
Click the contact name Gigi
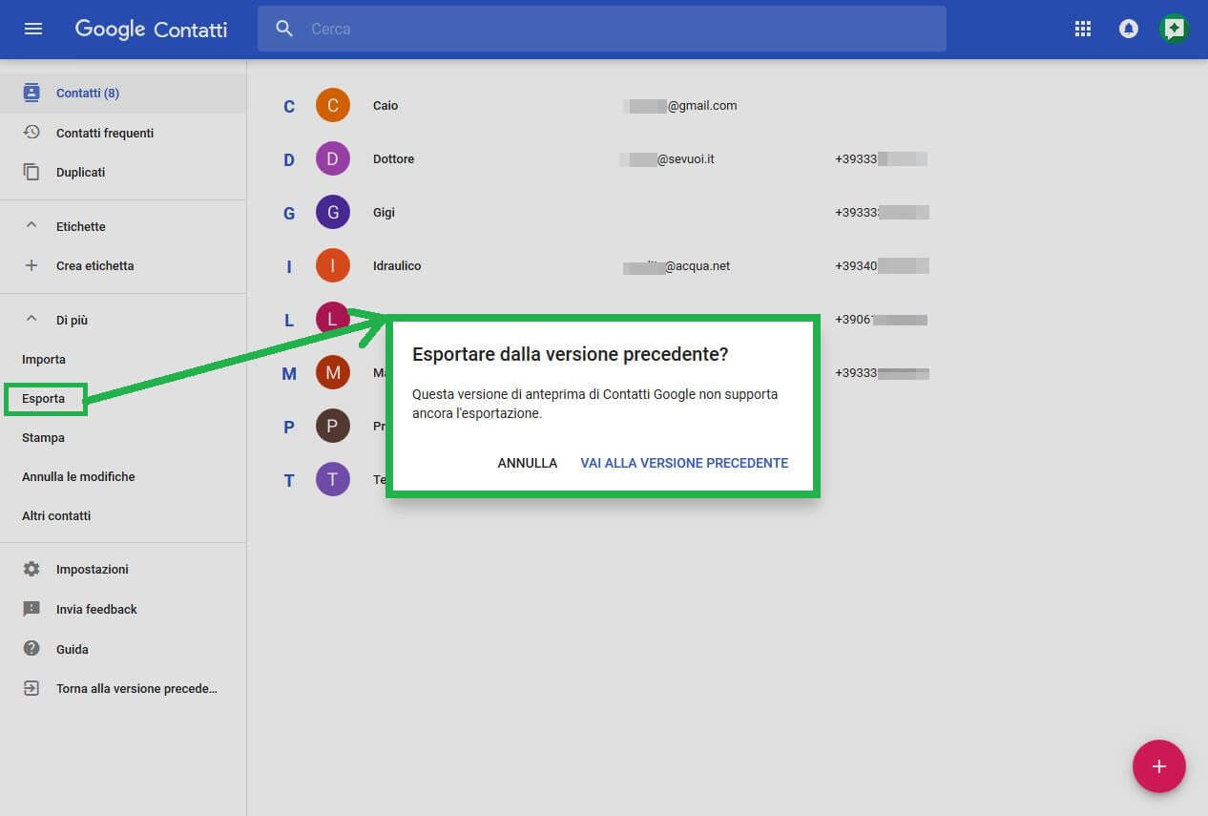point(384,212)
